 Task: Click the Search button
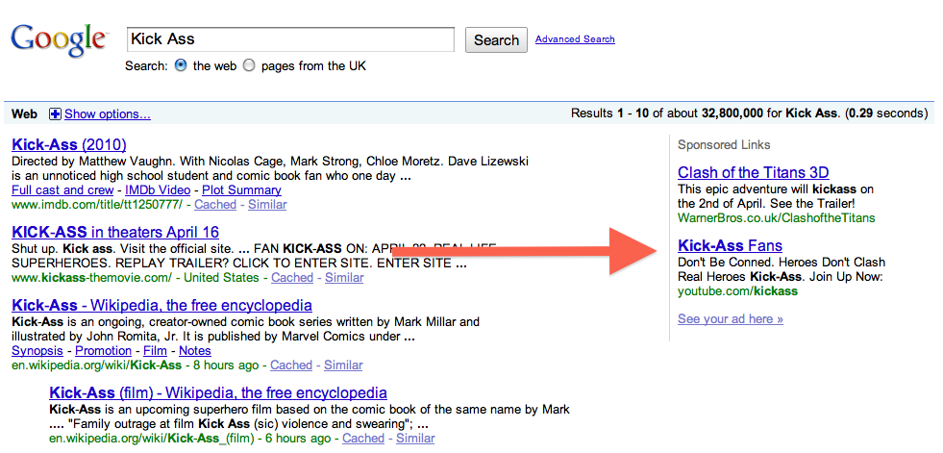496,40
